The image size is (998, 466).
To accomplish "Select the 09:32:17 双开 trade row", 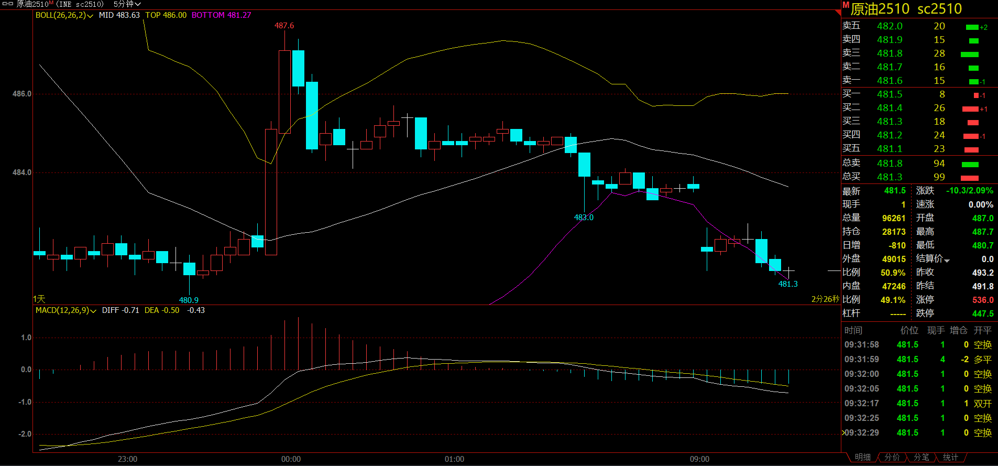I will pyautogui.click(x=918, y=404).
